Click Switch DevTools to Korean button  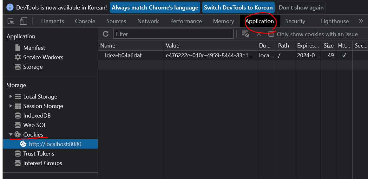tap(238, 8)
